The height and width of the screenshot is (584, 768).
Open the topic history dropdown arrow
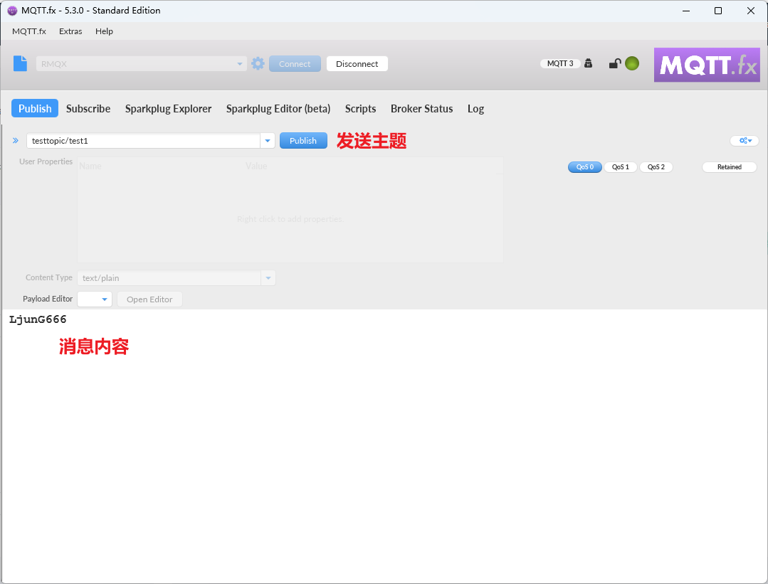click(x=268, y=141)
